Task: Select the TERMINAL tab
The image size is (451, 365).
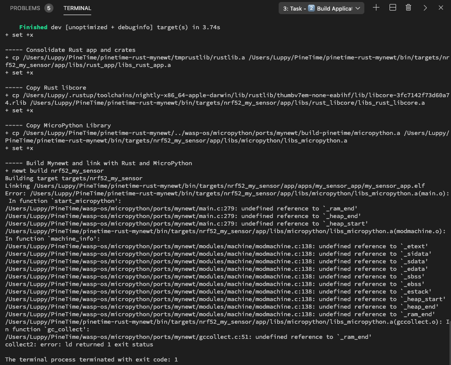Action: click(77, 8)
